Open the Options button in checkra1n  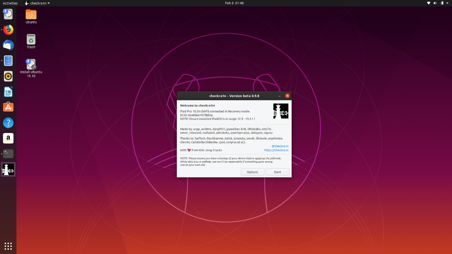click(252, 172)
